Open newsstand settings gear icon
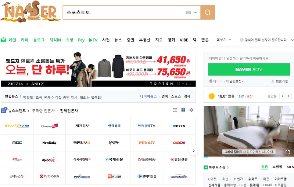Image resolution: width=294 pixels, height=187 pixels. tap(191, 110)
